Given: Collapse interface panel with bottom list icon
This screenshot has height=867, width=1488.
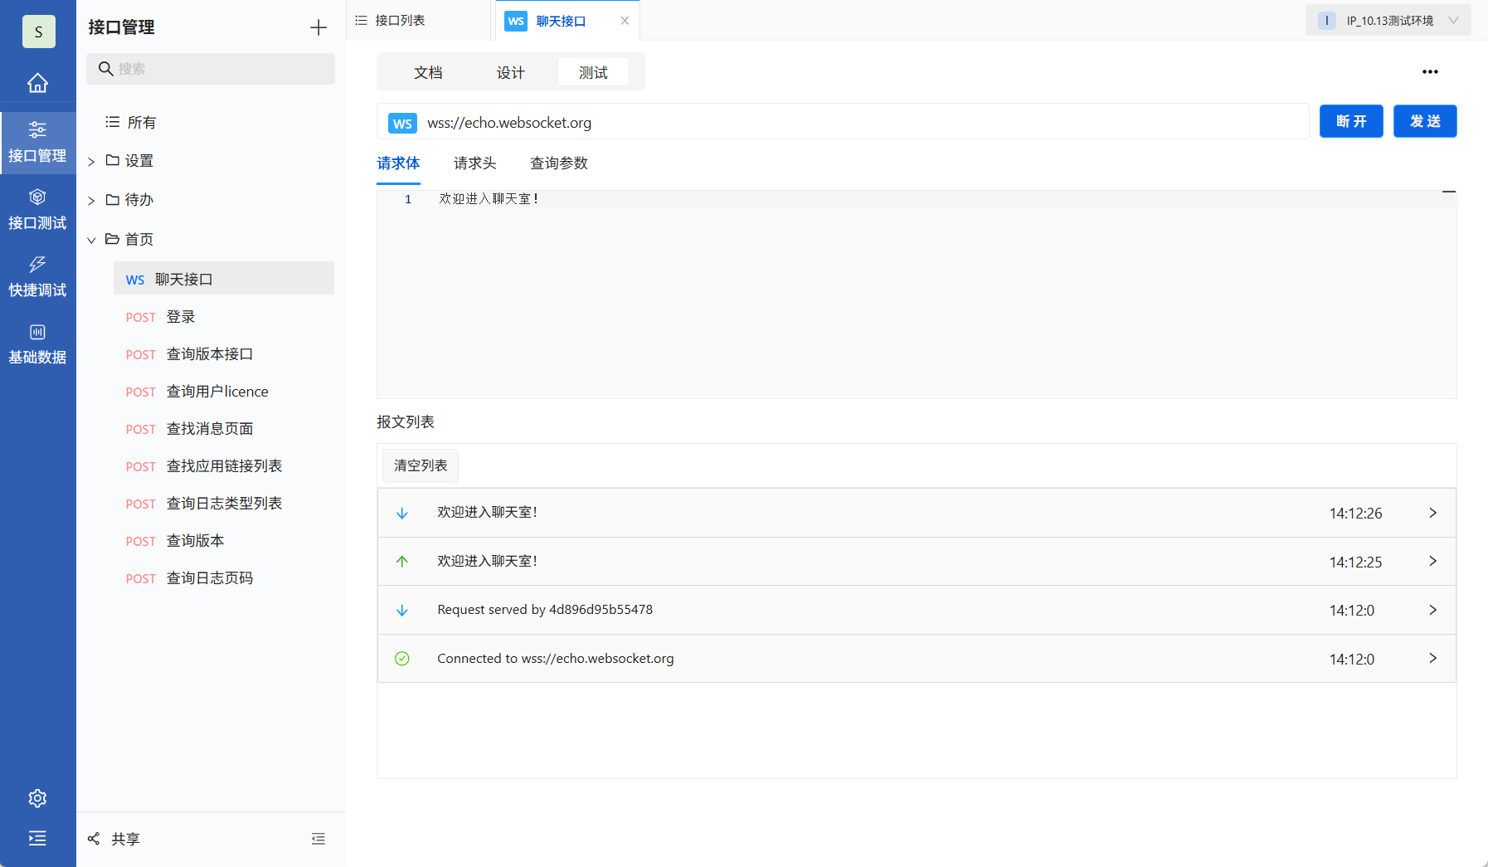Looking at the screenshot, I should pyautogui.click(x=319, y=839).
